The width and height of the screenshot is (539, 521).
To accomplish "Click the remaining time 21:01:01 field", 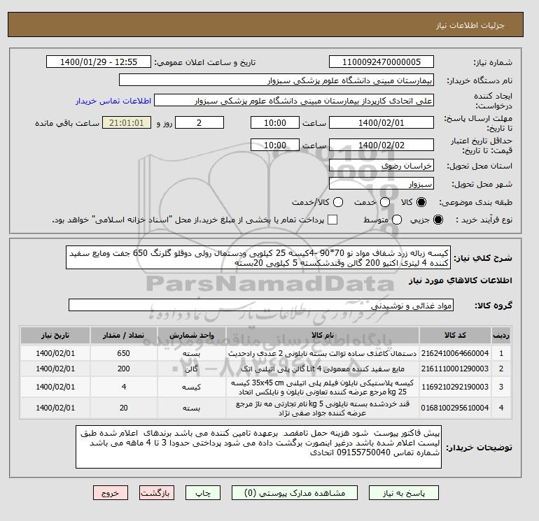I will coord(126,122).
